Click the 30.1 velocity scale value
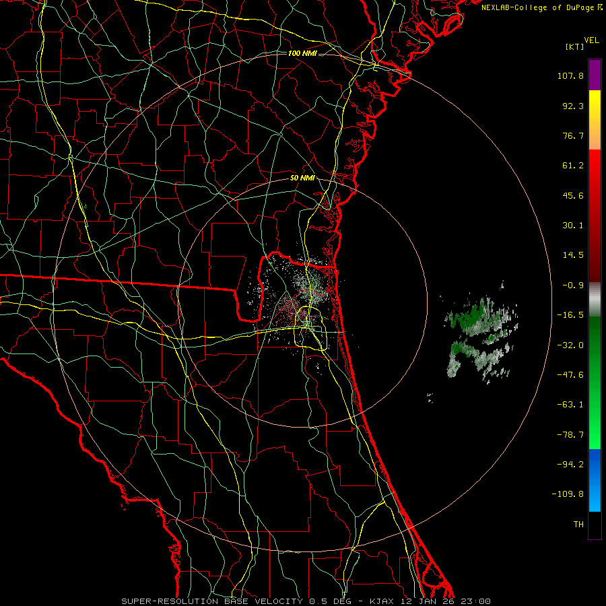The height and width of the screenshot is (606, 606). coord(573,226)
